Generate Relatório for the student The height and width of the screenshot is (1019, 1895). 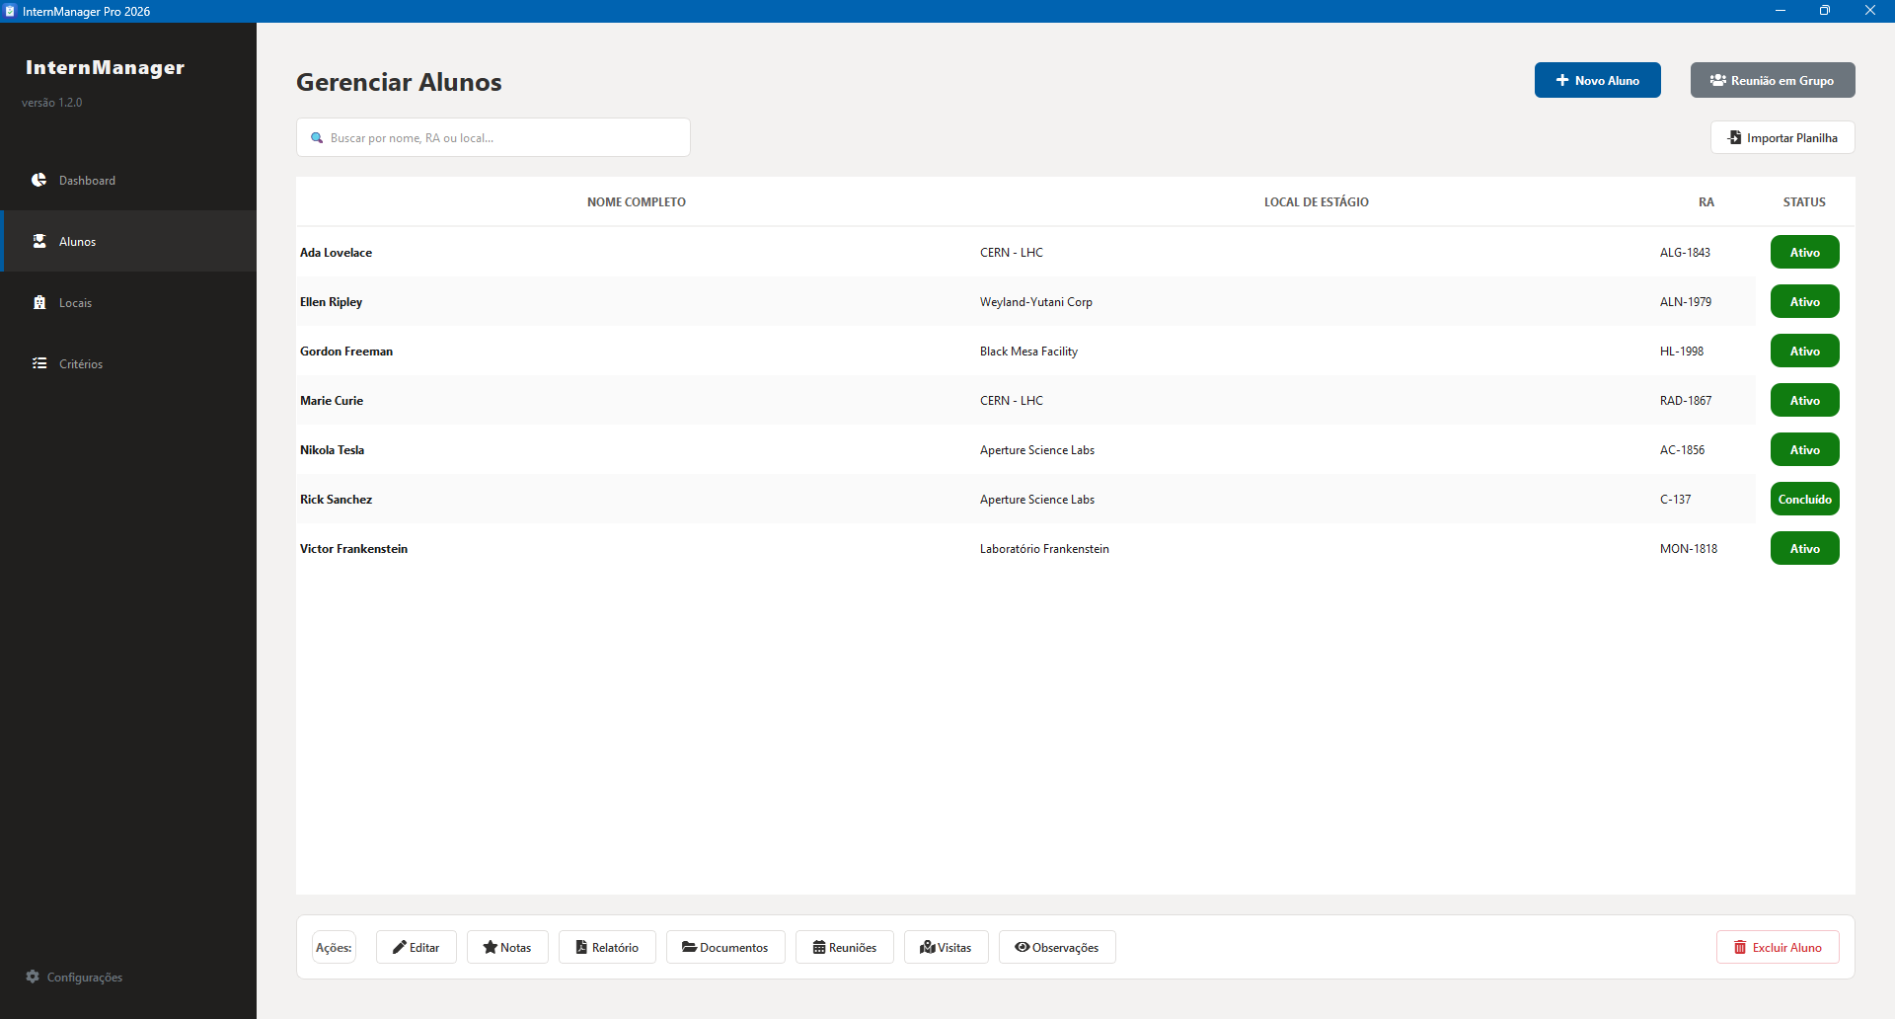(x=607, y=947)
